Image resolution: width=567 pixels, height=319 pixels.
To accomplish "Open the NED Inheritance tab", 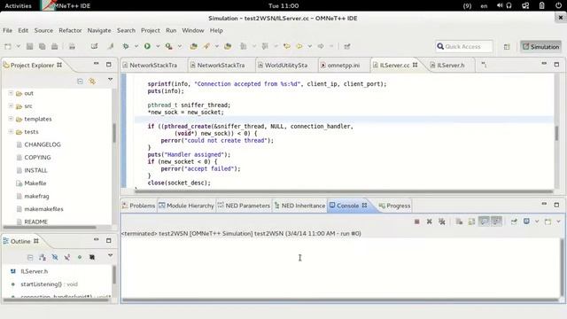I will click(299, 206).
